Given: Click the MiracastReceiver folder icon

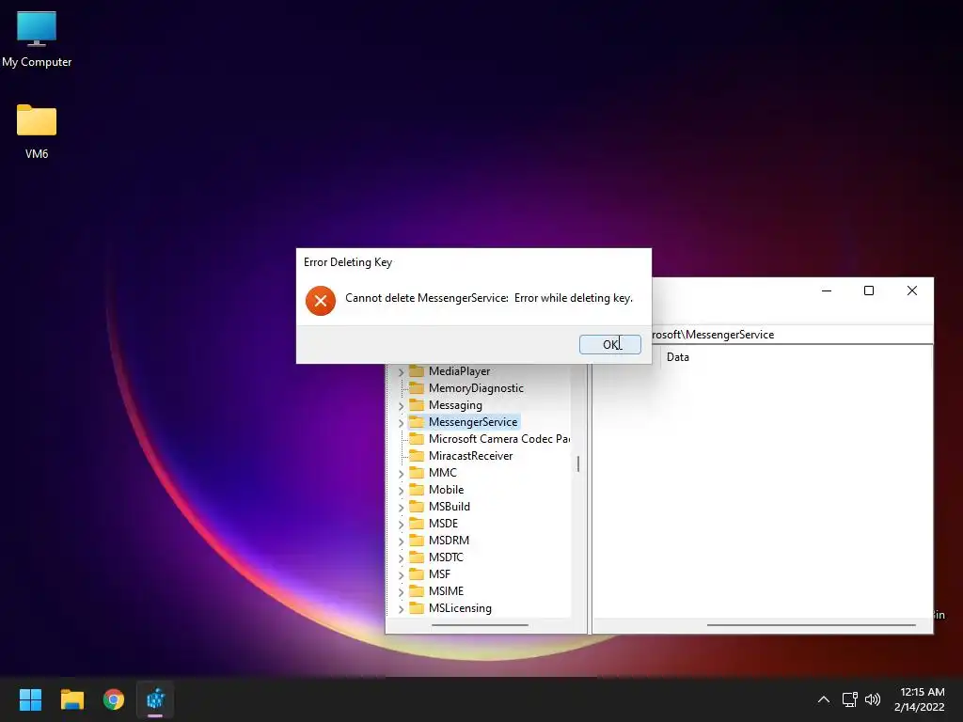Looking at the screenshot, I should [x=417, y=456].
